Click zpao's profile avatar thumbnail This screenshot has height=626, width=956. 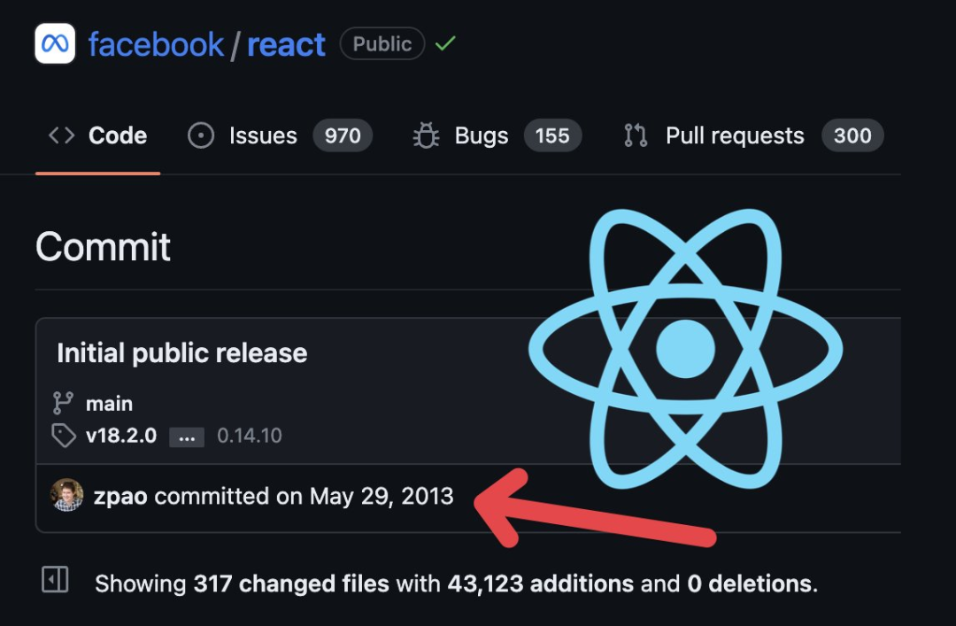(x=66, y=497)
